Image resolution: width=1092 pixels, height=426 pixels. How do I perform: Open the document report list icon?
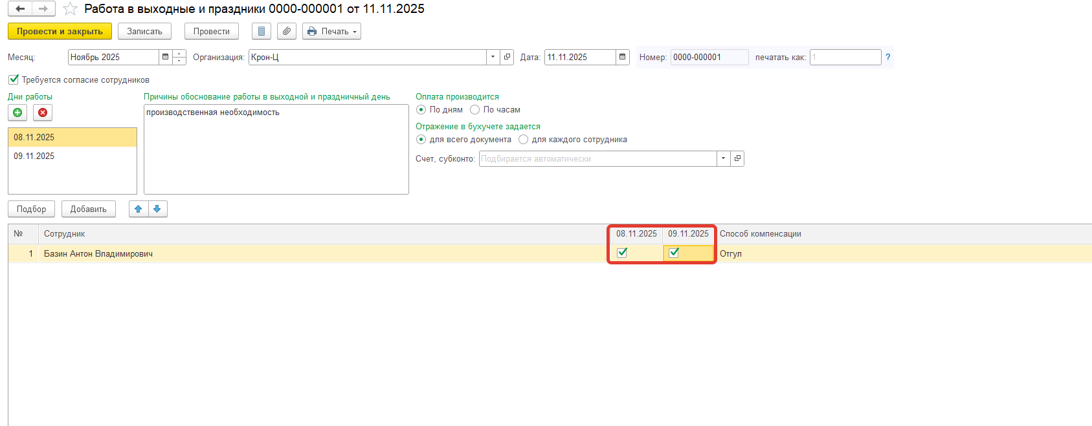tap(261, 31)
